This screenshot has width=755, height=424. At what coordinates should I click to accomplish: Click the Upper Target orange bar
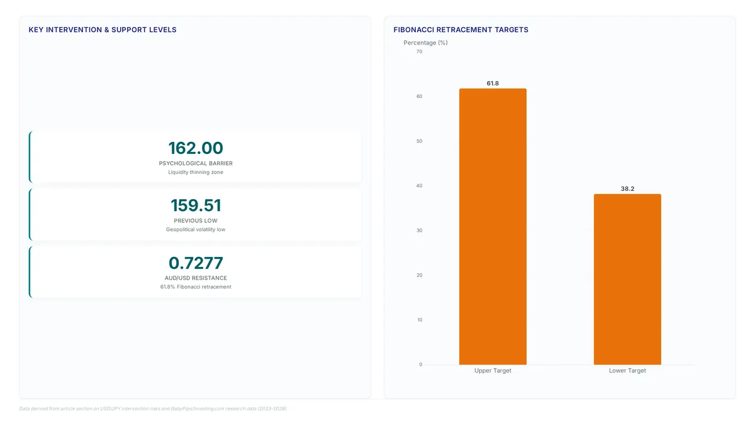tap(493, 227)
